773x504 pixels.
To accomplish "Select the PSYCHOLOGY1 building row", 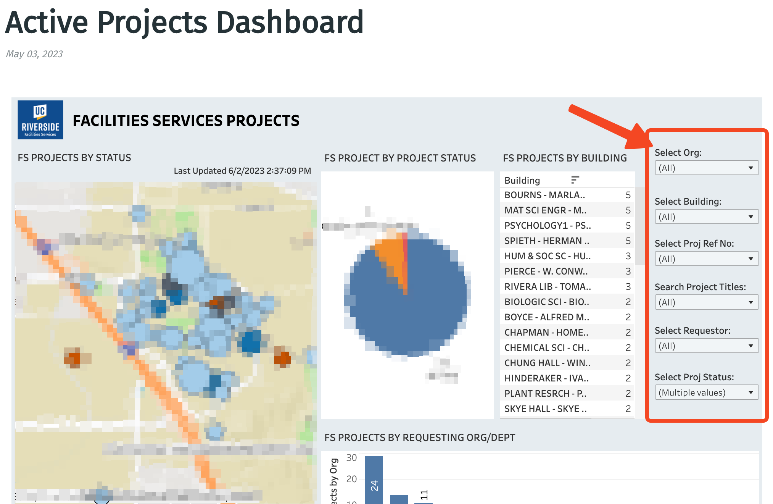I will [x=547, y=226].
